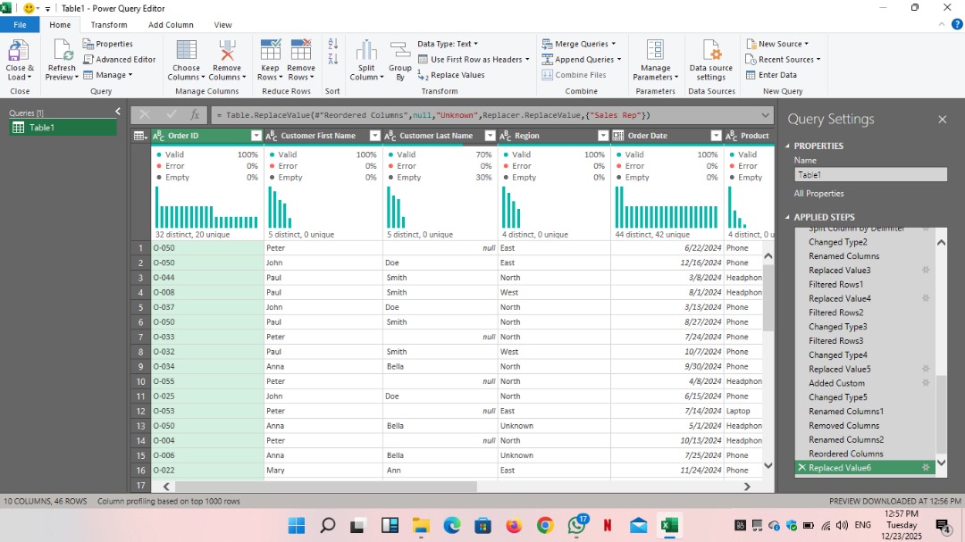Click the Keep Rows icon
965x542 pixels.
(270, 51)
